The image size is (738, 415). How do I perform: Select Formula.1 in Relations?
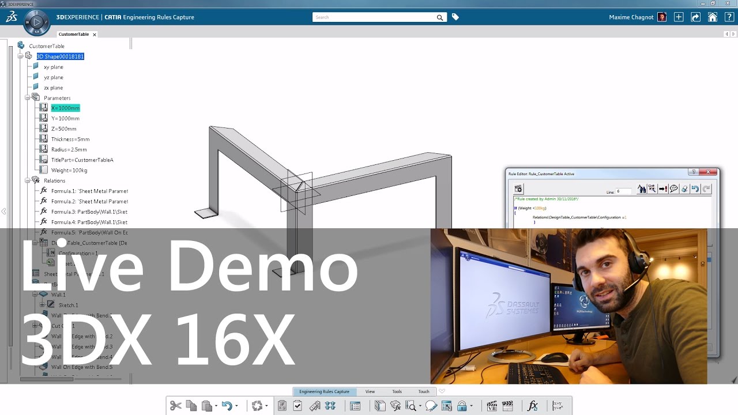click(89, 191)
